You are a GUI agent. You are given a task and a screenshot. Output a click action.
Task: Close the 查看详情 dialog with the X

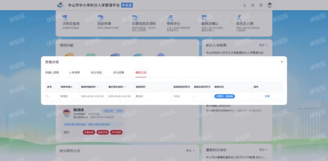[x=282, y=62]
